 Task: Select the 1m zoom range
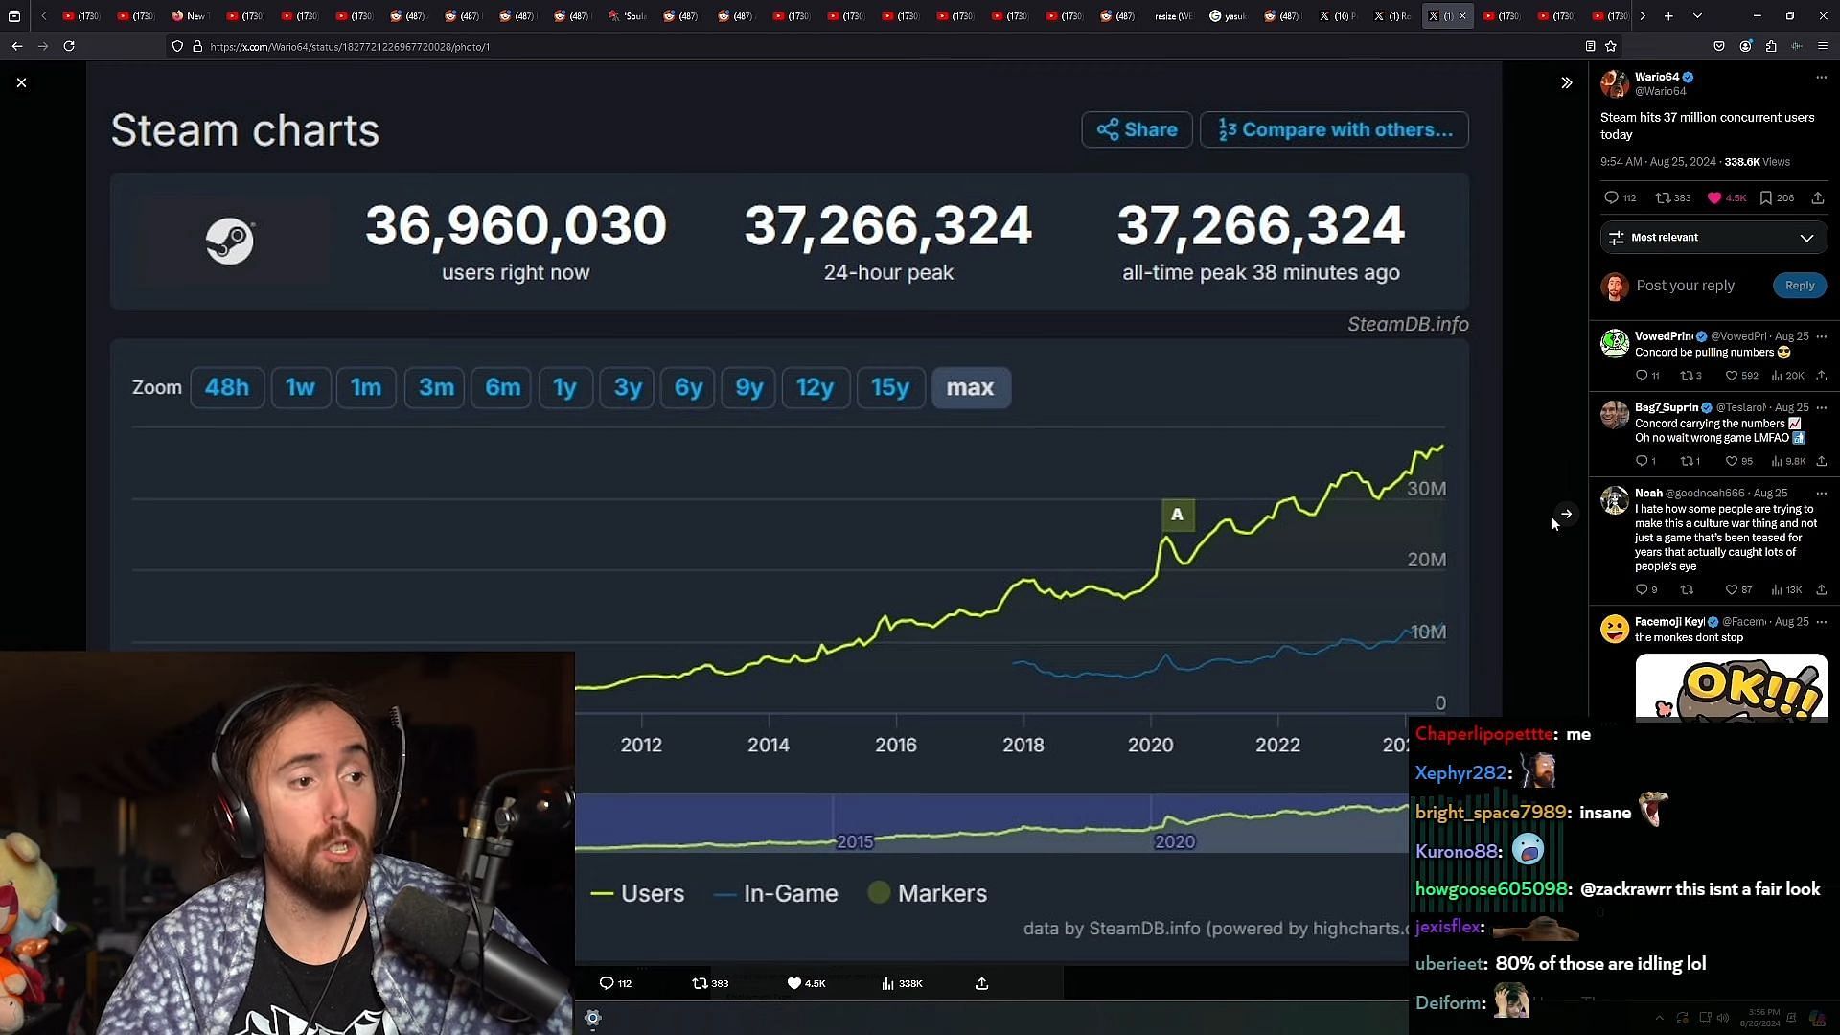366,388
